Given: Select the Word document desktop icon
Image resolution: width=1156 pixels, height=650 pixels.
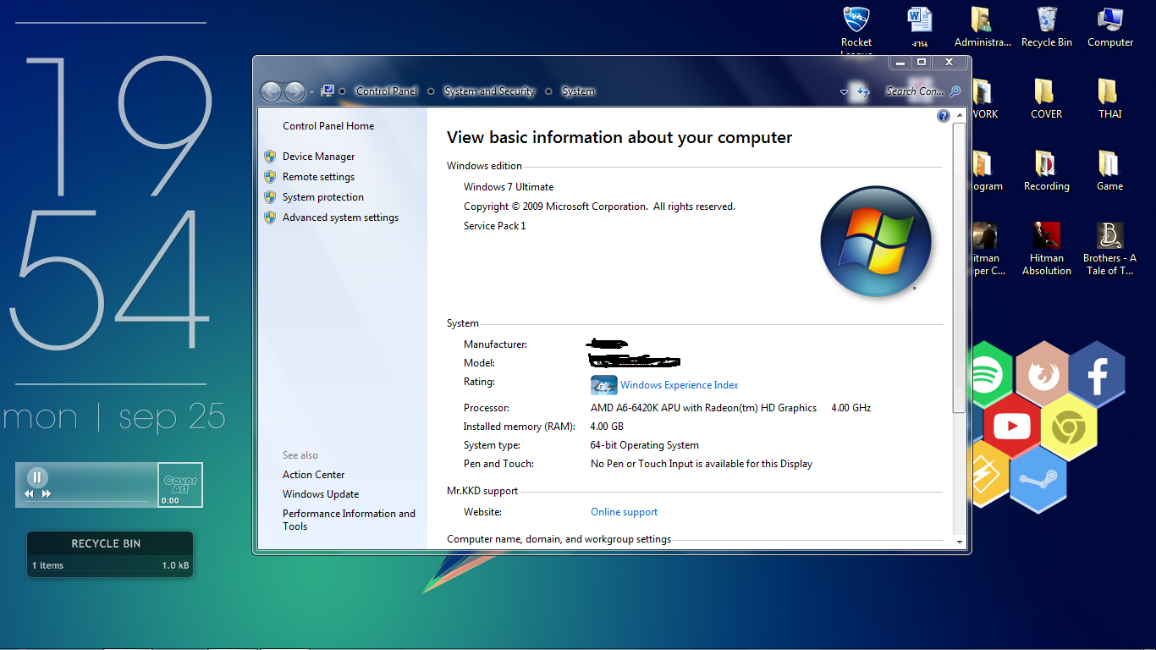Looking at the screenshot, I should (x=920, y=27).
